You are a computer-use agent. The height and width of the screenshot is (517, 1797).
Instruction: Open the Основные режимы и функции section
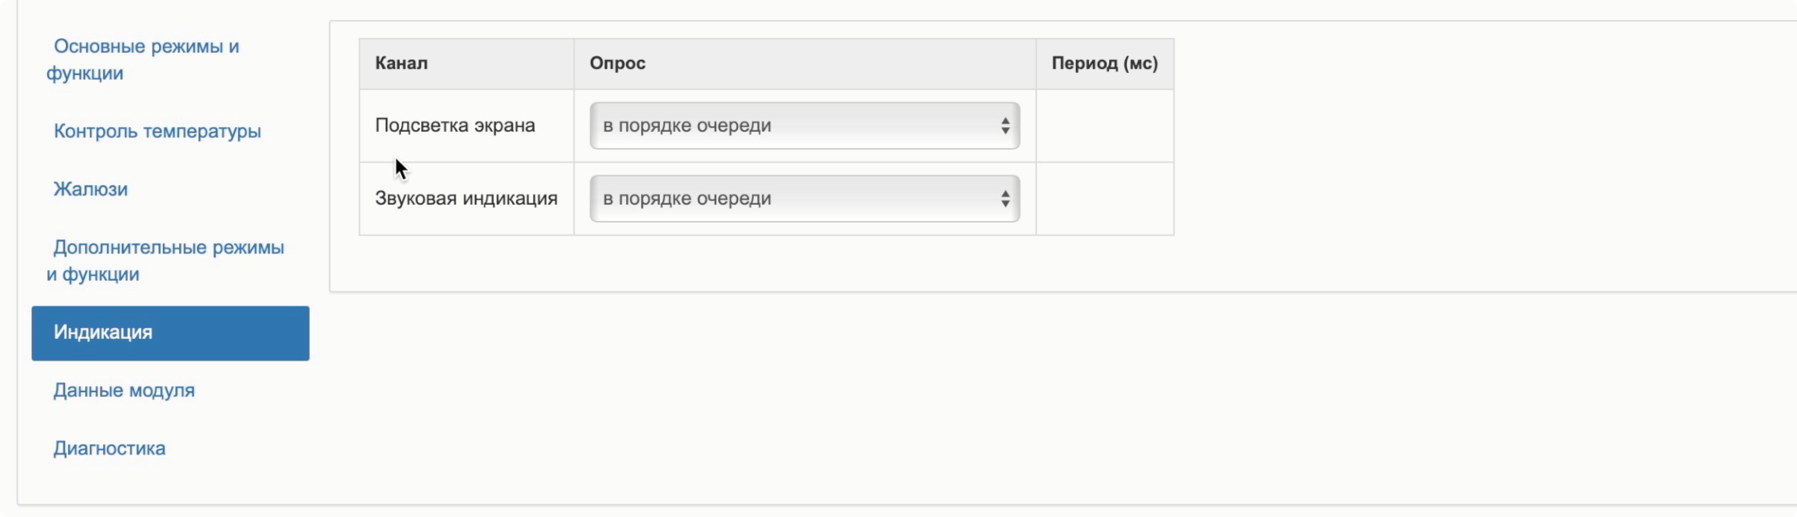click(146, 60)
